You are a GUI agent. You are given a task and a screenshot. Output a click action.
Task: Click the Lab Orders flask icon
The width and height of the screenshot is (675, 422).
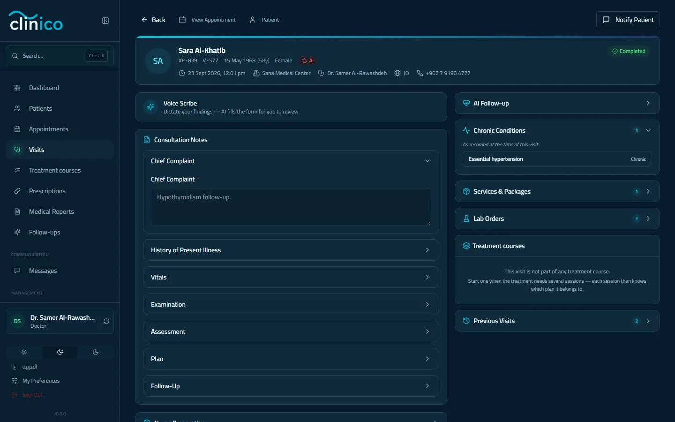pos(466,219)
